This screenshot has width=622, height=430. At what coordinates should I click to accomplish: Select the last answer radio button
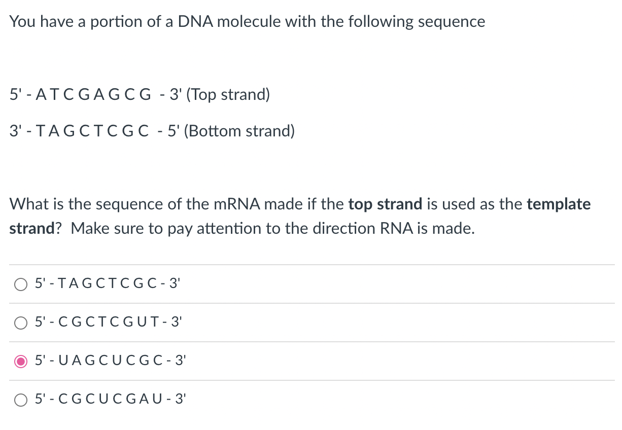tap(21, 400)
